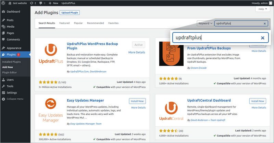This screenshot has width=274, height=143.
Task: Click the Upload Plugin button
Action: tap(70, 13)
